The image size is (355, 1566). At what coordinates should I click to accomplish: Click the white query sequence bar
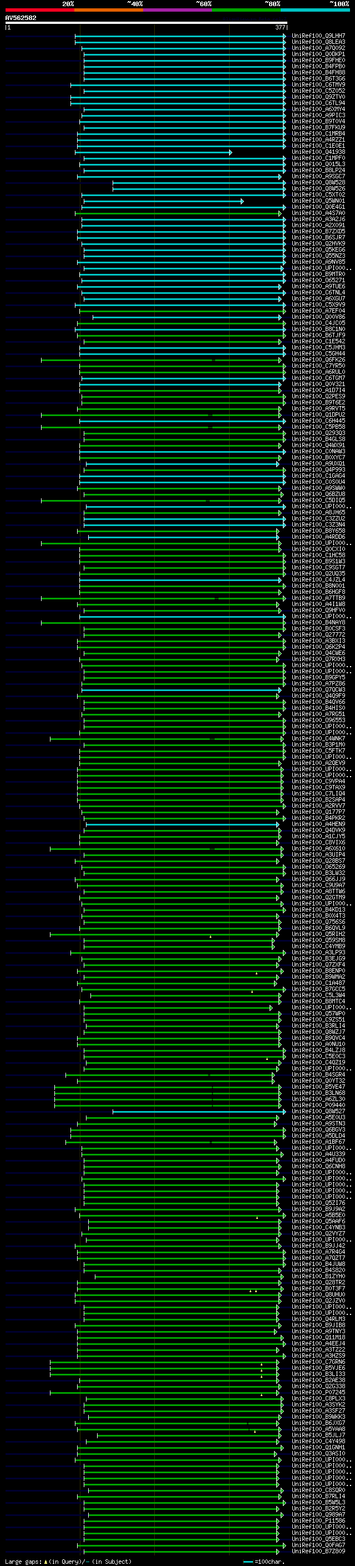coord(146,23)
